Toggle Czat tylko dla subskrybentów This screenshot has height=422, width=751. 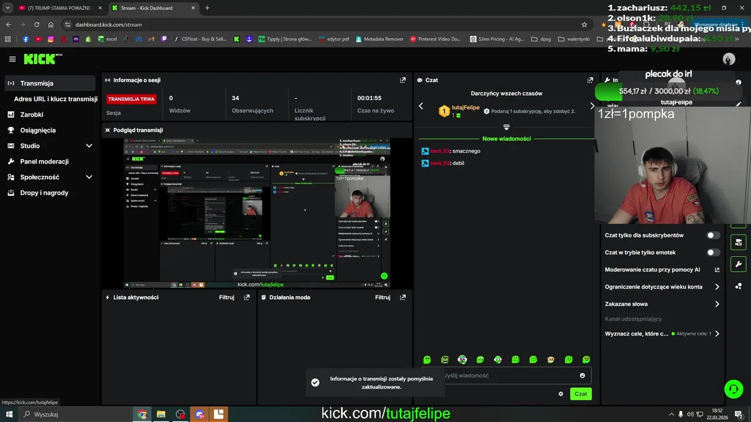(713, 235)
